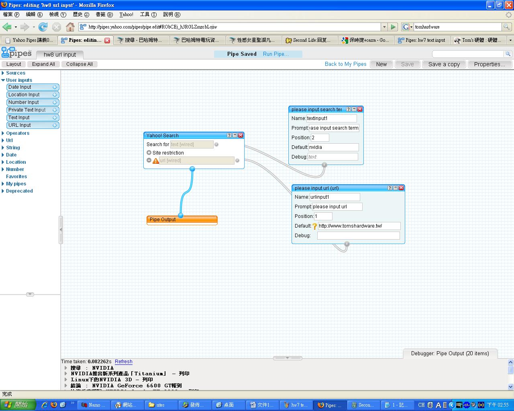This screenshot has width=514, height=411.
Task: Click the Firefox Back arrow button
Action: [x=7, y=27]
